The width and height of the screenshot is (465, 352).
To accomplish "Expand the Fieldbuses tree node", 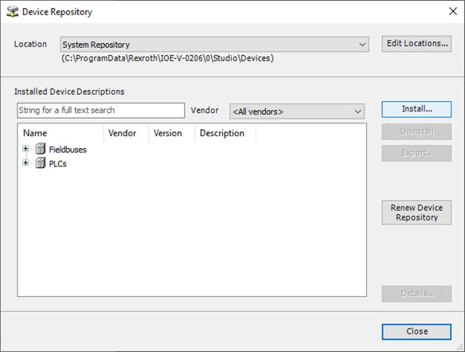I will click(25, 149).
